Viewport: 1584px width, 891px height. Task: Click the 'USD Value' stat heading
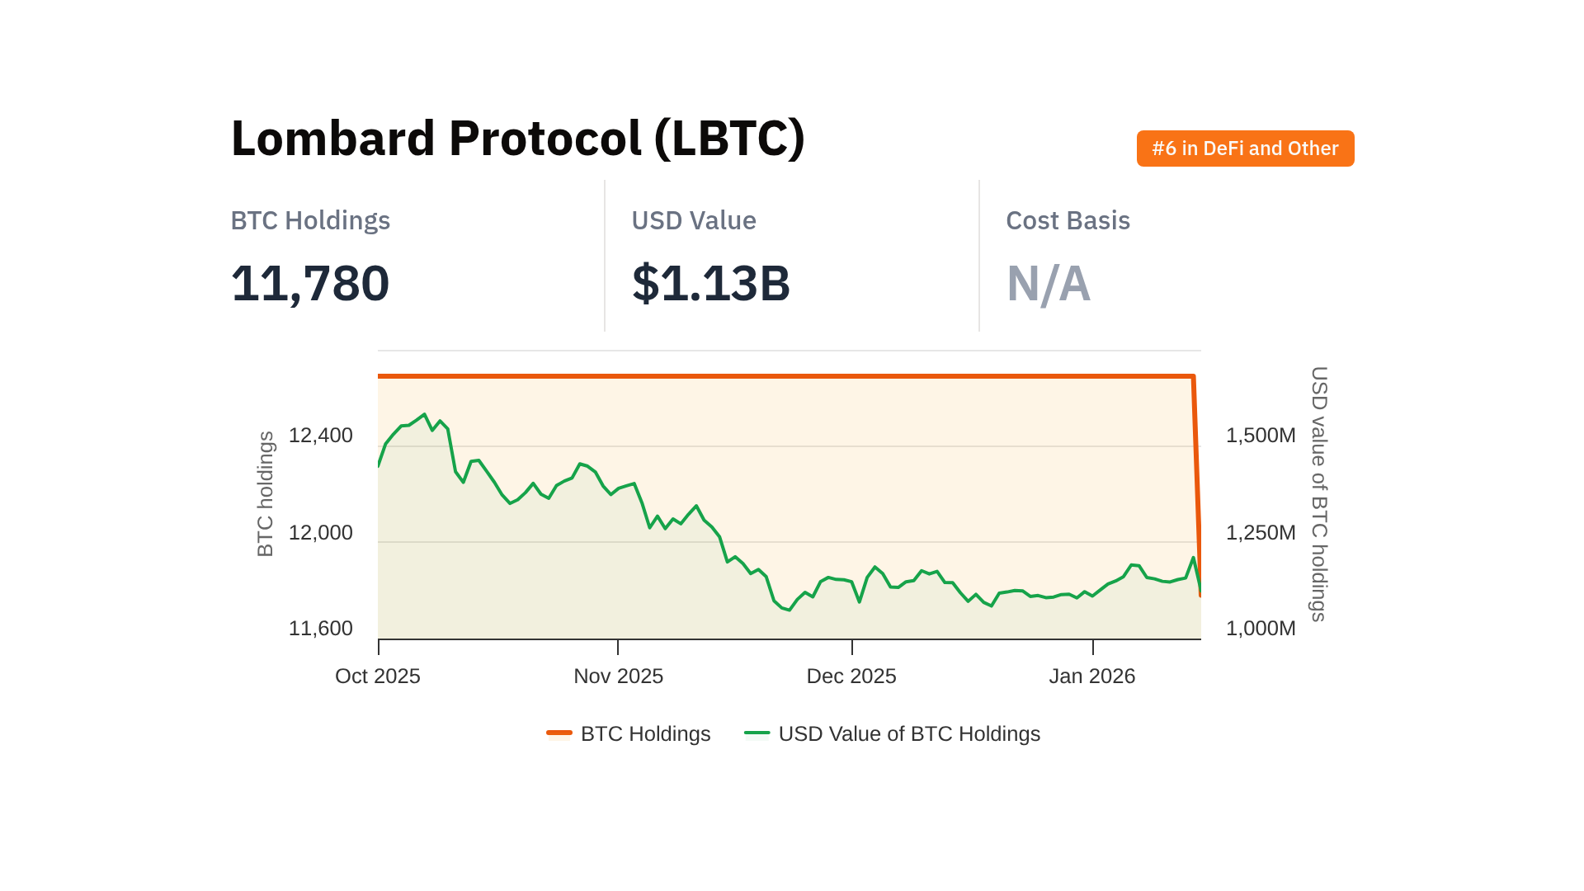[694, 220]
